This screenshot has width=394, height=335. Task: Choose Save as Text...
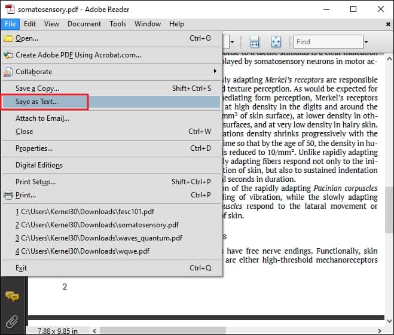click(x=111, y=102)
